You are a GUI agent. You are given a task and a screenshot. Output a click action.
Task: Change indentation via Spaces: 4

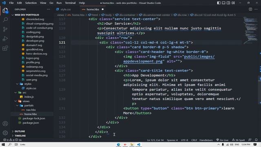point(172,140)
